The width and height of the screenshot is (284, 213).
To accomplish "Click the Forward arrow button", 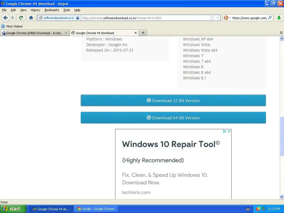I will tap(12, 18).
